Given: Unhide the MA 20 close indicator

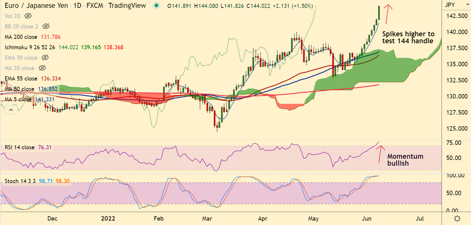Looking at the screenshot, I should [42, 68].
